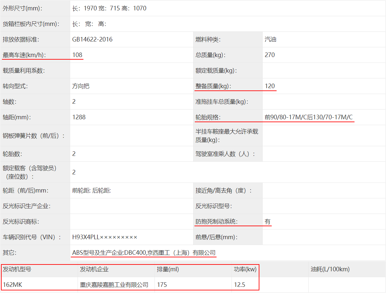Select the power value 12.5
This screenshot has width=386, height=293.
click(x=240, y=285)
